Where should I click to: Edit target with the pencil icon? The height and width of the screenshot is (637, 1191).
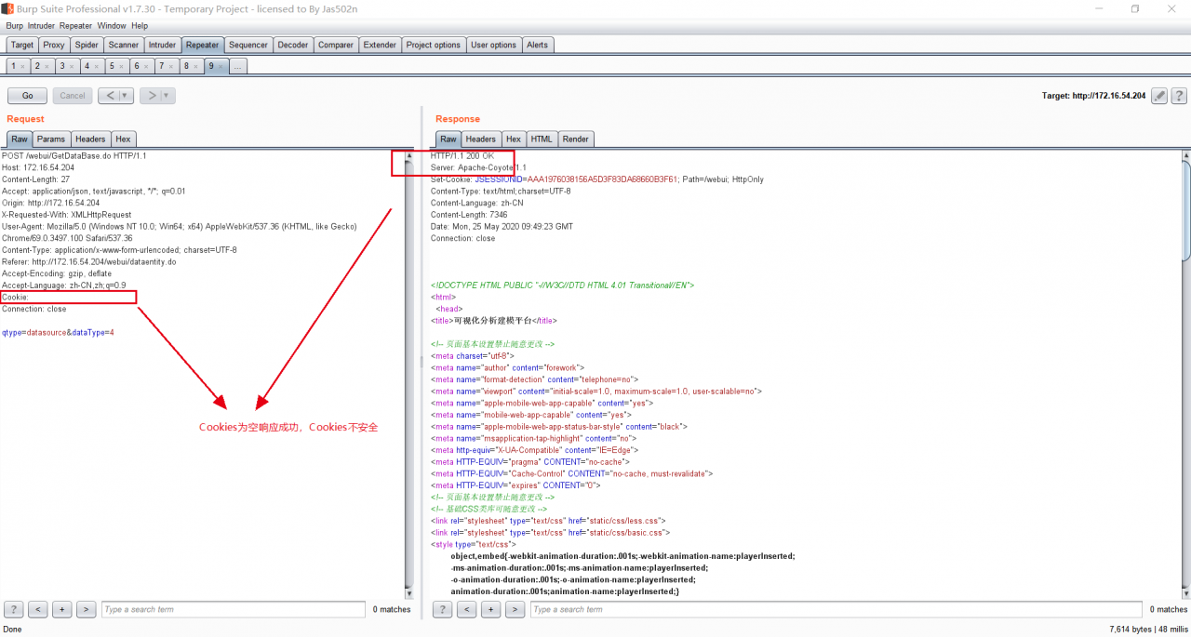1159,96
